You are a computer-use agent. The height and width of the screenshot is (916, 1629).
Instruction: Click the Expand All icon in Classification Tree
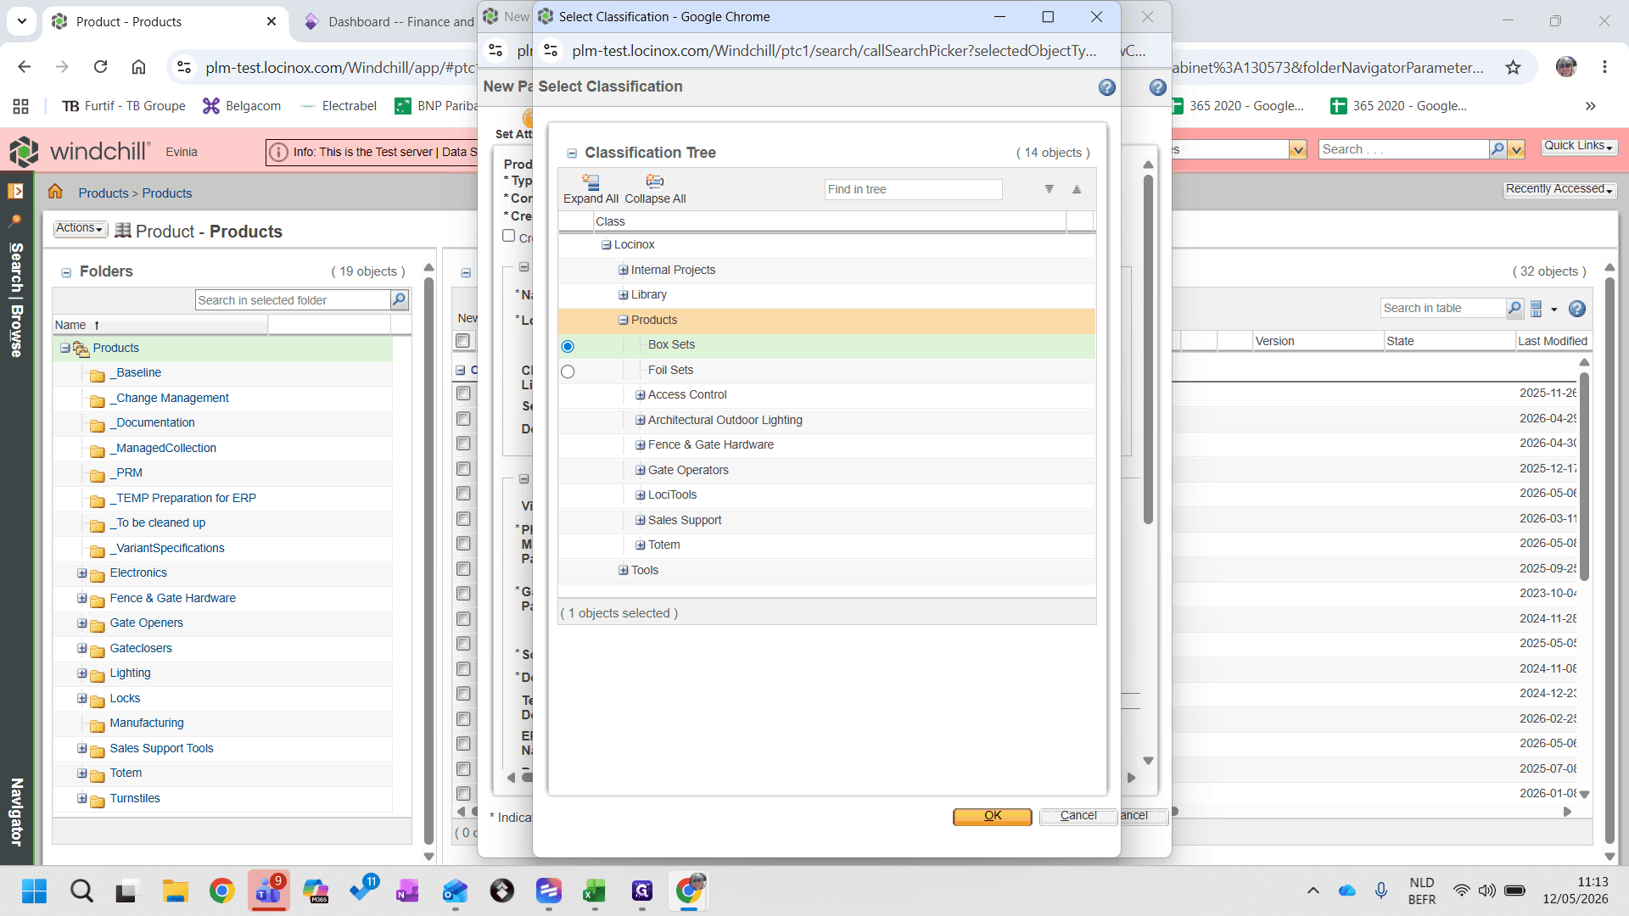pos(591,182)
